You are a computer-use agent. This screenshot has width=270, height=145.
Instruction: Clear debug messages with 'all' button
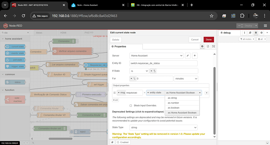[x=261, y=39]
